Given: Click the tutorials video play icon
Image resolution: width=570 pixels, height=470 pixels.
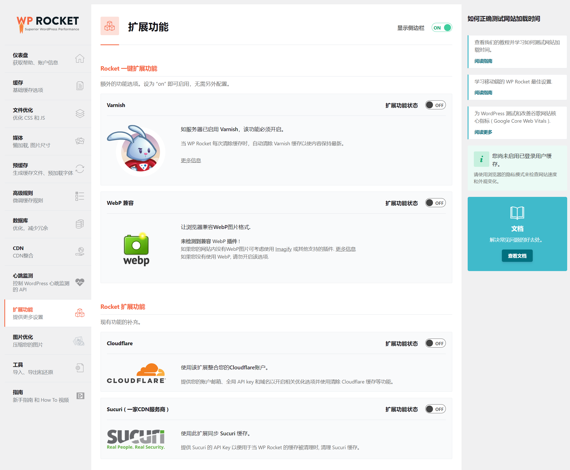Looking at the screenshot, I should click(x=80, y=396).
